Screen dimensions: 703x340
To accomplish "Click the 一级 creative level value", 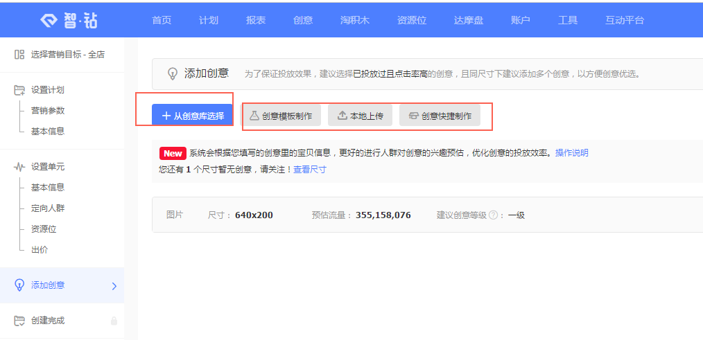I will pyautogui.click(x=516, y=215).
